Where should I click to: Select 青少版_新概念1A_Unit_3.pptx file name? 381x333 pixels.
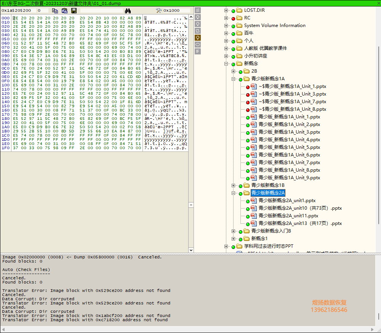click(290, 132)
